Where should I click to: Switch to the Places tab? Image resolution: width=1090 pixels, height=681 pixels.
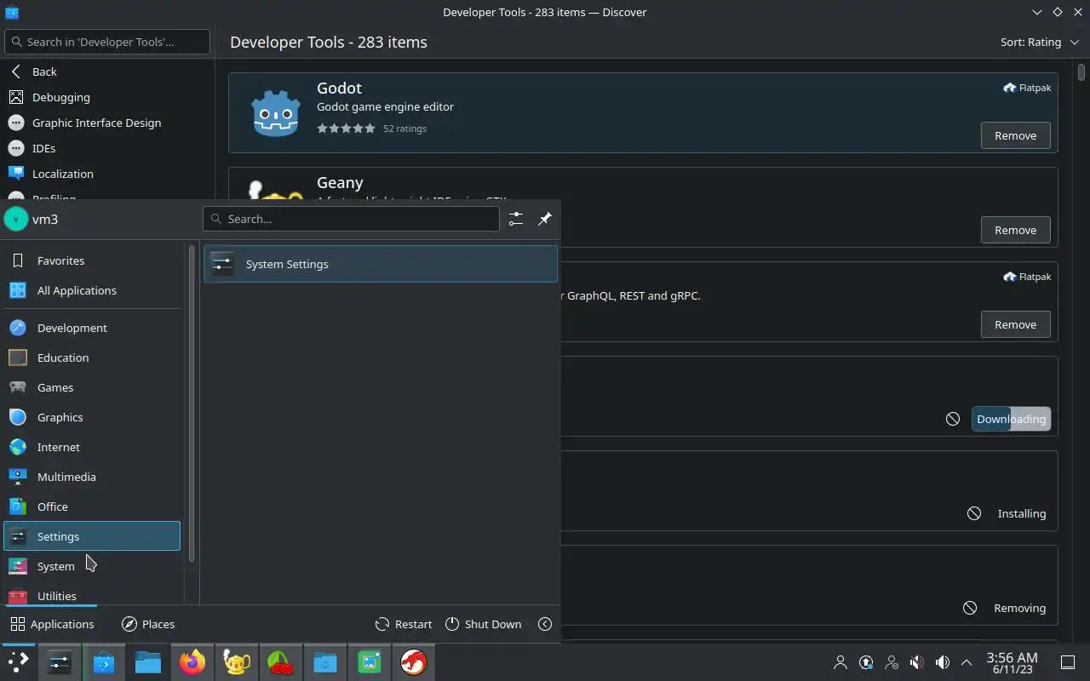point(148,624)
